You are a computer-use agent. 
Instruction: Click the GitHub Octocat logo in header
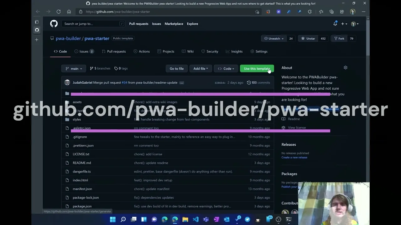tap(54, 24)
